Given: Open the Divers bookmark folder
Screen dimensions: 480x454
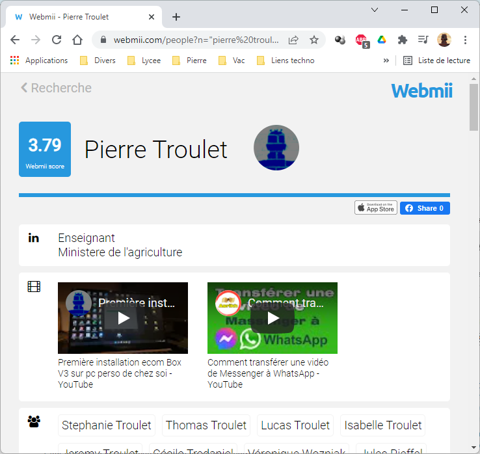Looking at the screenshot, I should pos(98,60).
